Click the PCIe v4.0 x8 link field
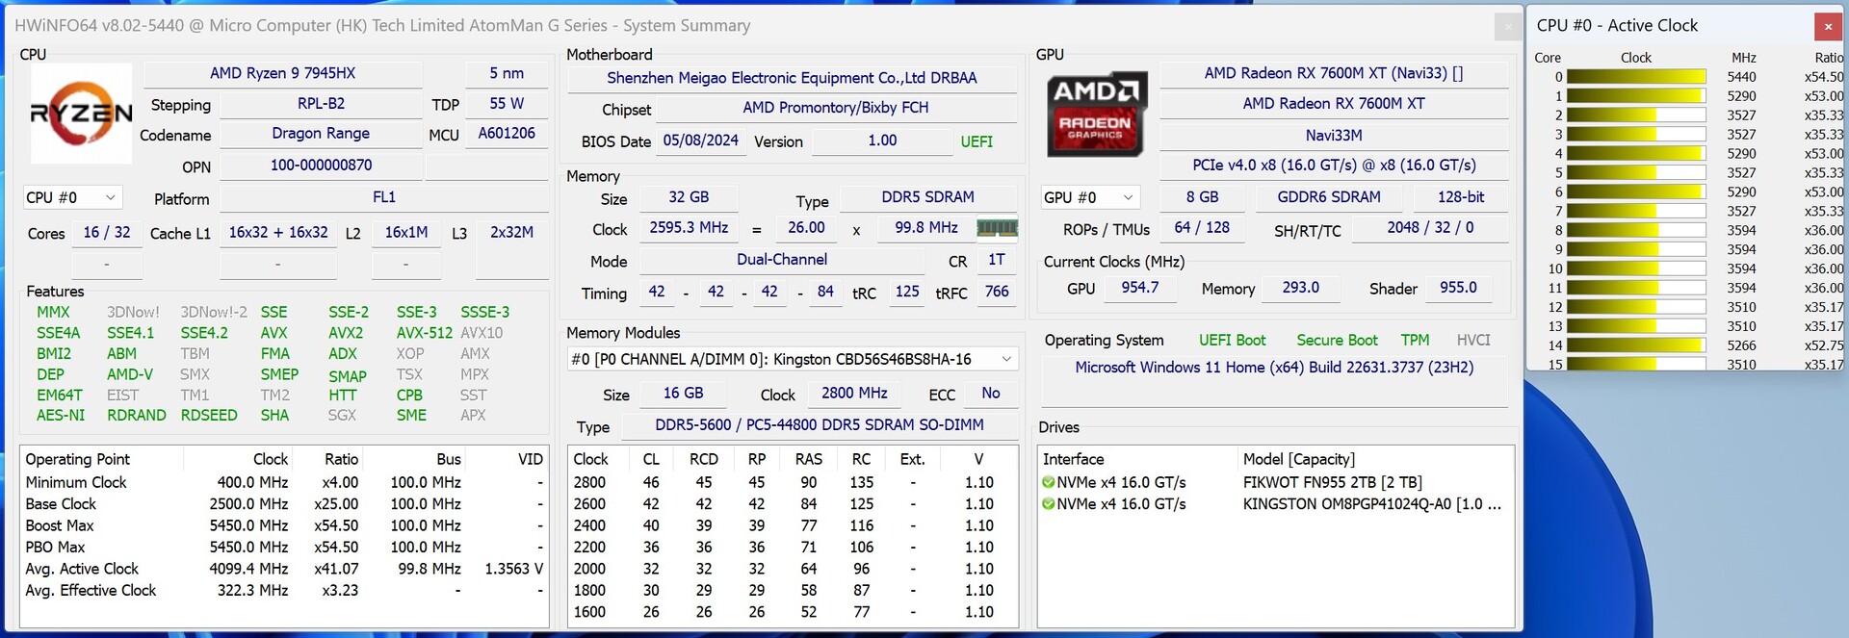 tap(1334, 166)
